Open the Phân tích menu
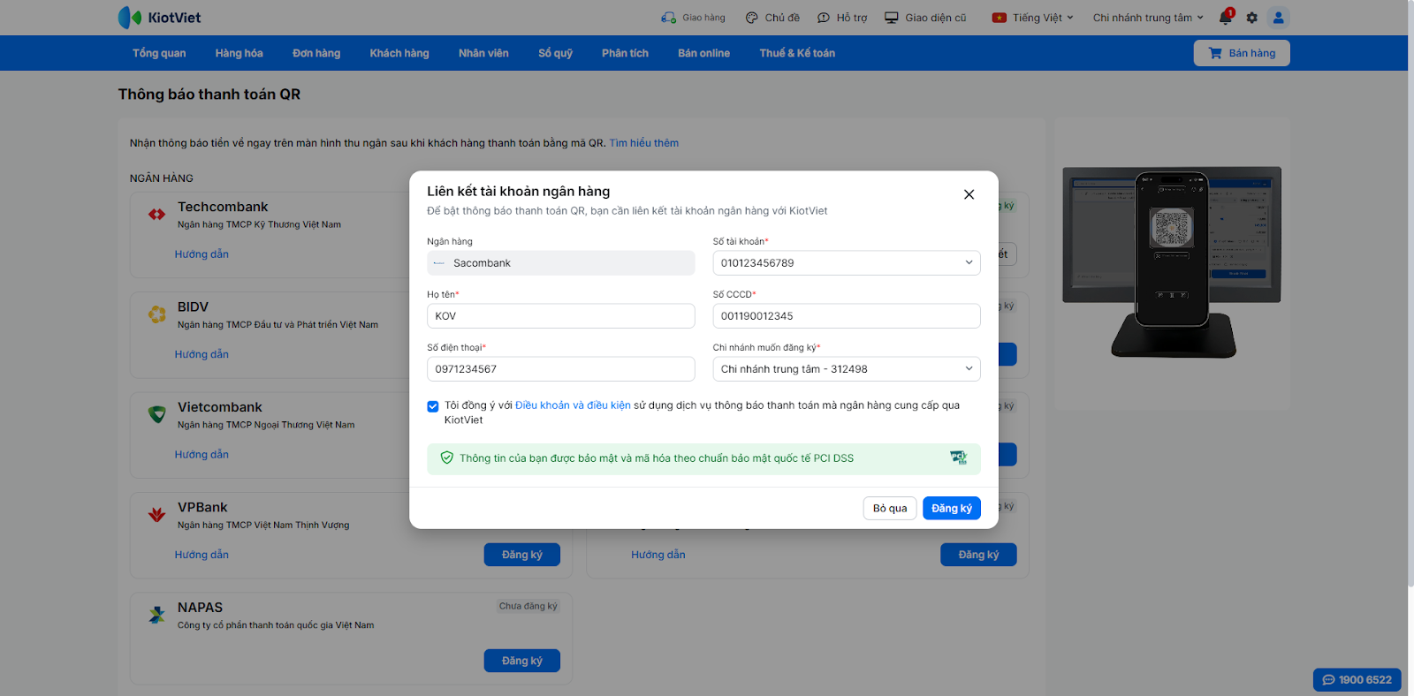1414x696 pixels. 626,53
